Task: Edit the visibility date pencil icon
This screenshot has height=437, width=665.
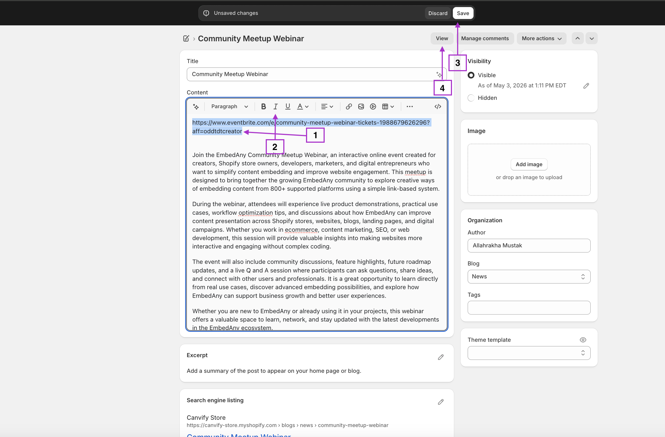Action: [586, 86]
